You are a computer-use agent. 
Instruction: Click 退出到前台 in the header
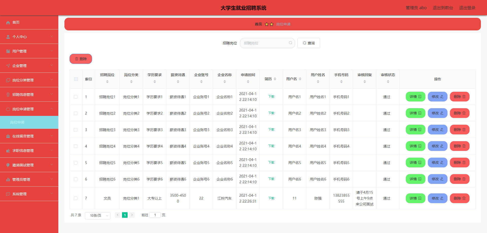tap(443, 8)
